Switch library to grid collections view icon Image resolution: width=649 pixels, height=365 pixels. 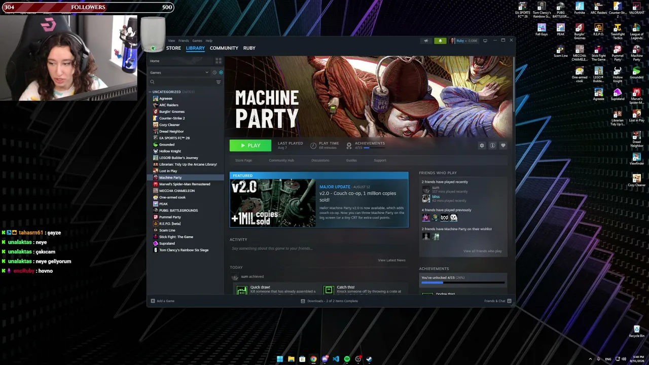[x=219, y=61]
